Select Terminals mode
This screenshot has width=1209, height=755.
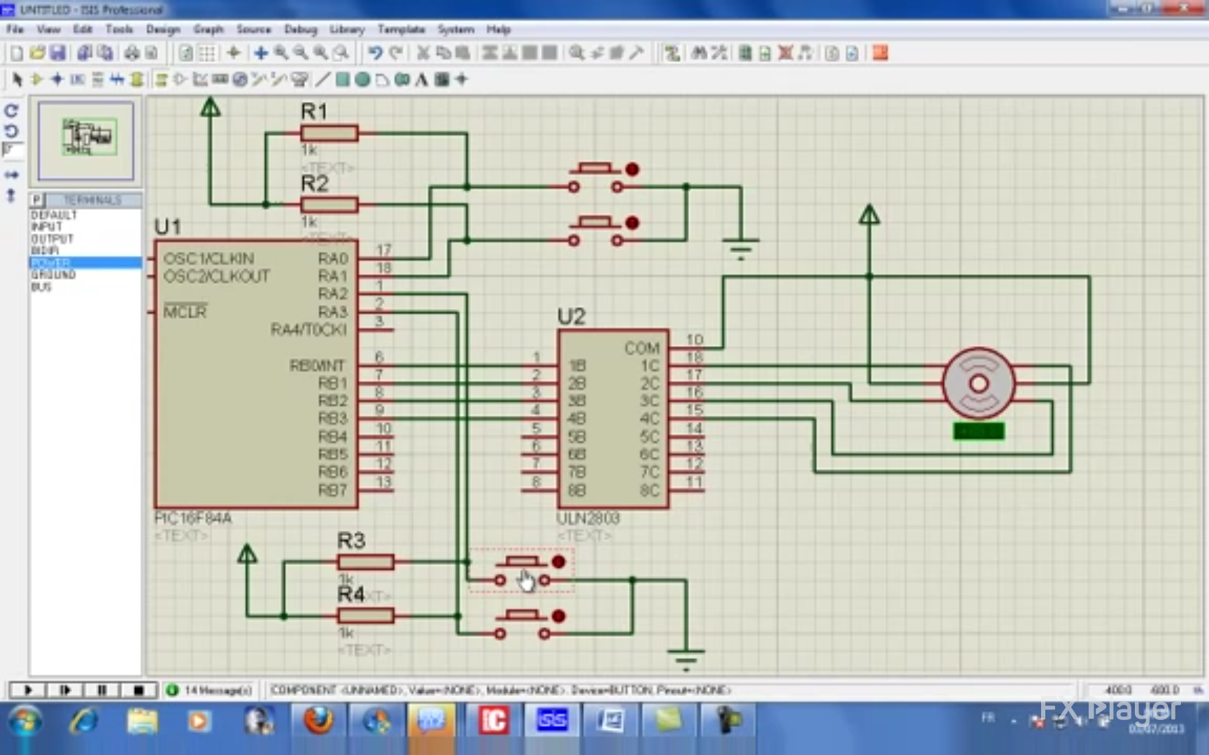click(x=161, y=80)
